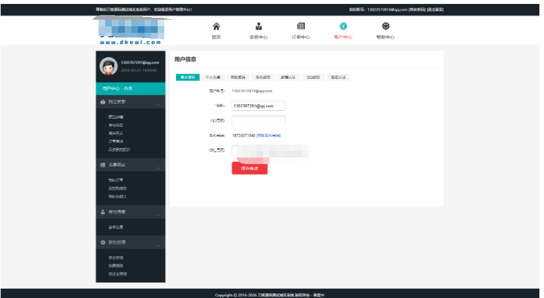Click the user avatar in the sidebar

[108, 66]
